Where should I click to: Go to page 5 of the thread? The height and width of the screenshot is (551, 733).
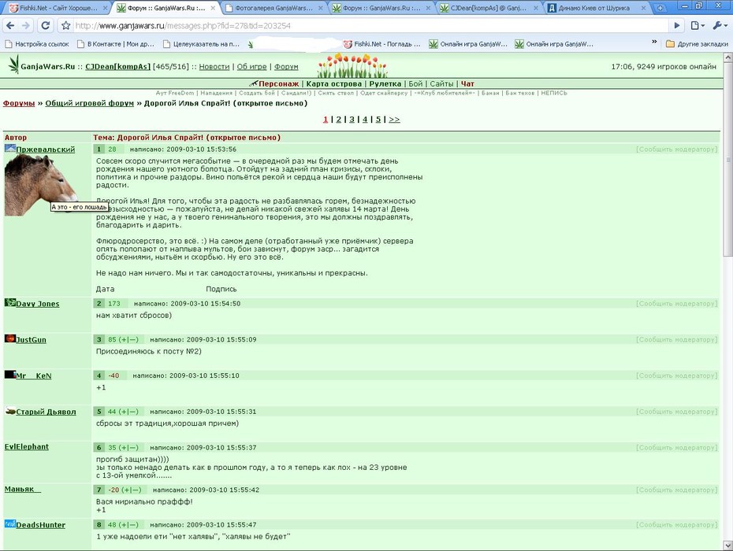point(378,120)
